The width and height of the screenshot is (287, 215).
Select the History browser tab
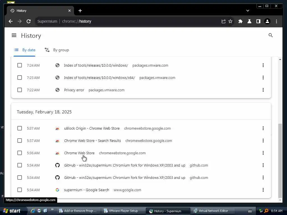coord(40,11)
